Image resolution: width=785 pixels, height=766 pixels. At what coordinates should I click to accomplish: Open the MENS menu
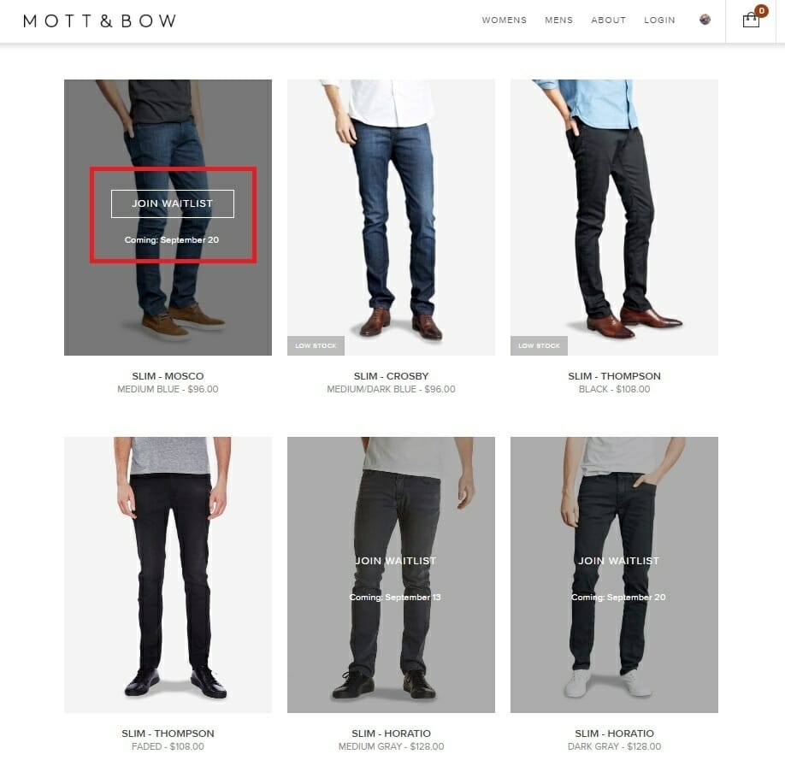pyautogui.click(x=558, y=20)
